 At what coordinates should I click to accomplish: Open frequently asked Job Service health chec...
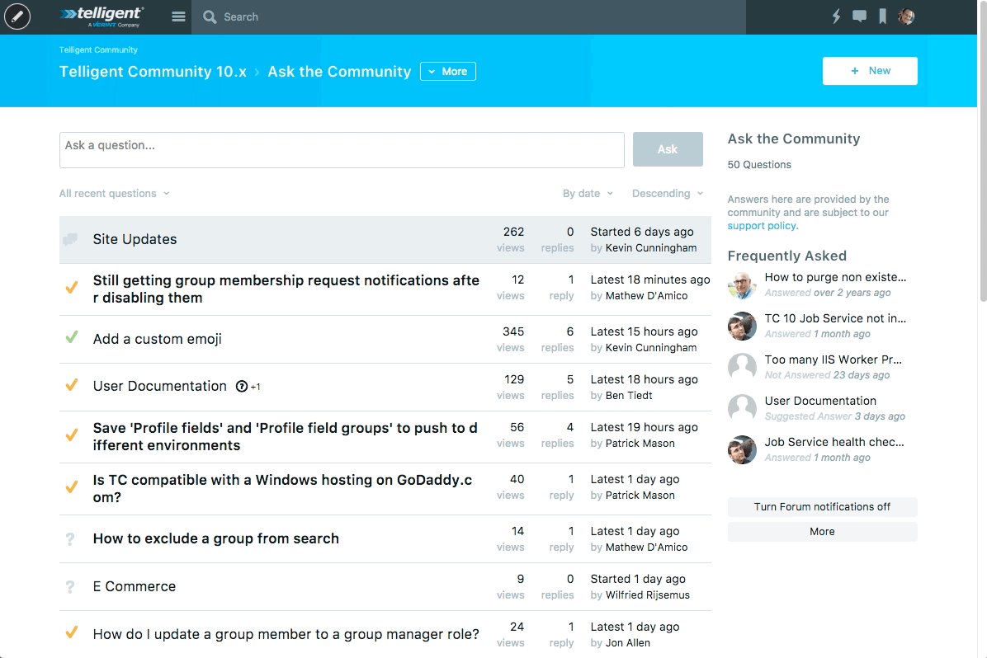tap(834, 442)
